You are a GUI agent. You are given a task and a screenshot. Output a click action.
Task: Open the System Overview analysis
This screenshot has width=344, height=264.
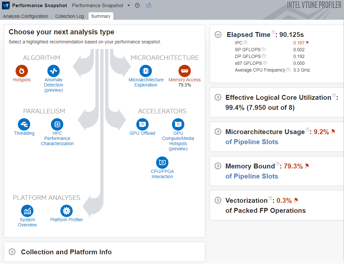coord(27,211)
